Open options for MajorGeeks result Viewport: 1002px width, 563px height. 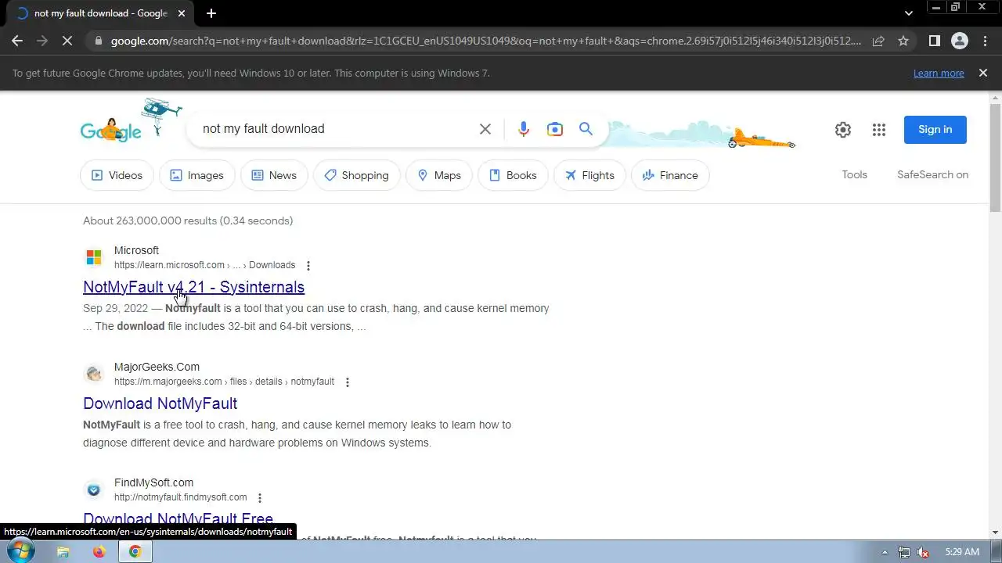[348, 382]
